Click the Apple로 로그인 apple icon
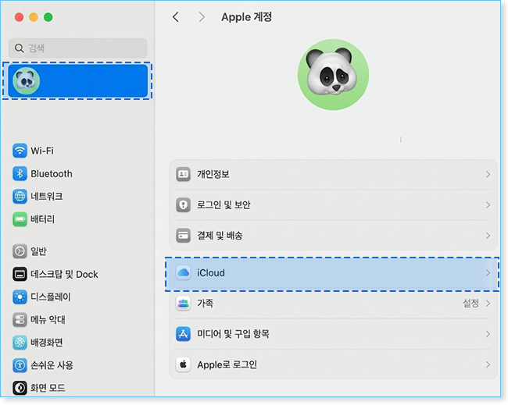This screenshot has width=508, height=405. [183, 364]
